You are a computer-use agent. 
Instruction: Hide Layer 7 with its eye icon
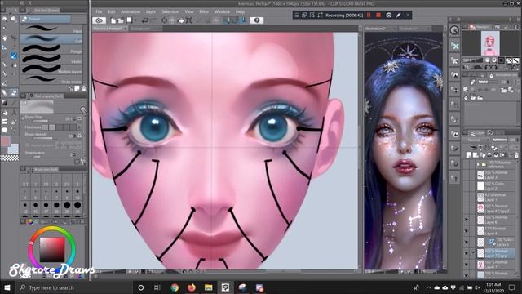[466, 265]
